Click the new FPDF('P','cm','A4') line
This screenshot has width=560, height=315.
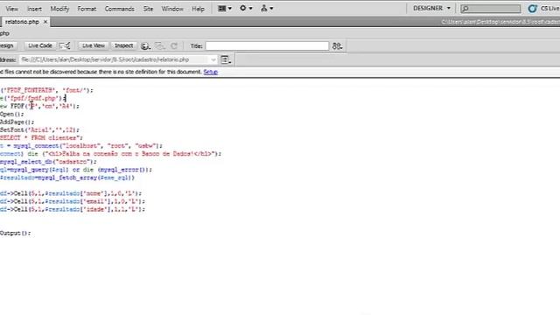tap(39, 106)
